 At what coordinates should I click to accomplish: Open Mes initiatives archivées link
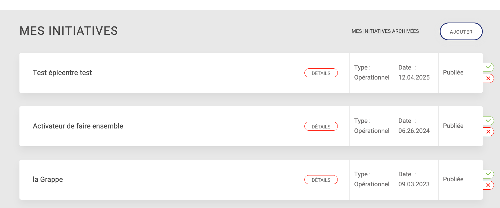pyautogui.click(x=385, y=31)
